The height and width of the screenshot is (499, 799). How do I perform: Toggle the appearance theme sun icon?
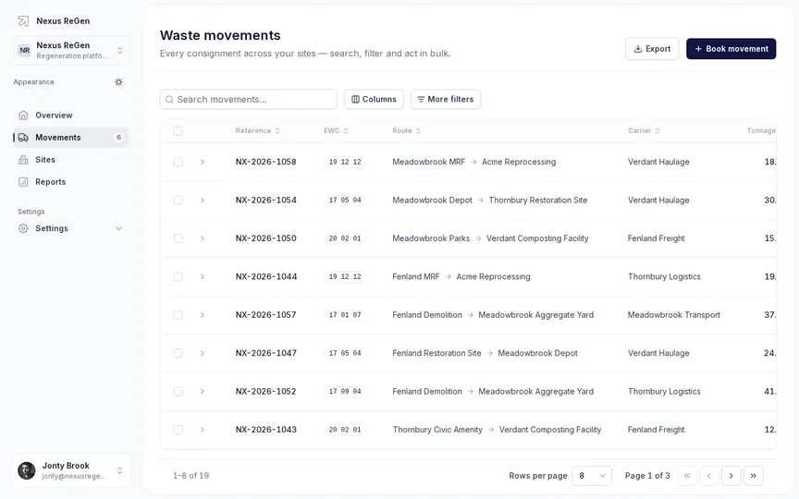pos(118,82)
